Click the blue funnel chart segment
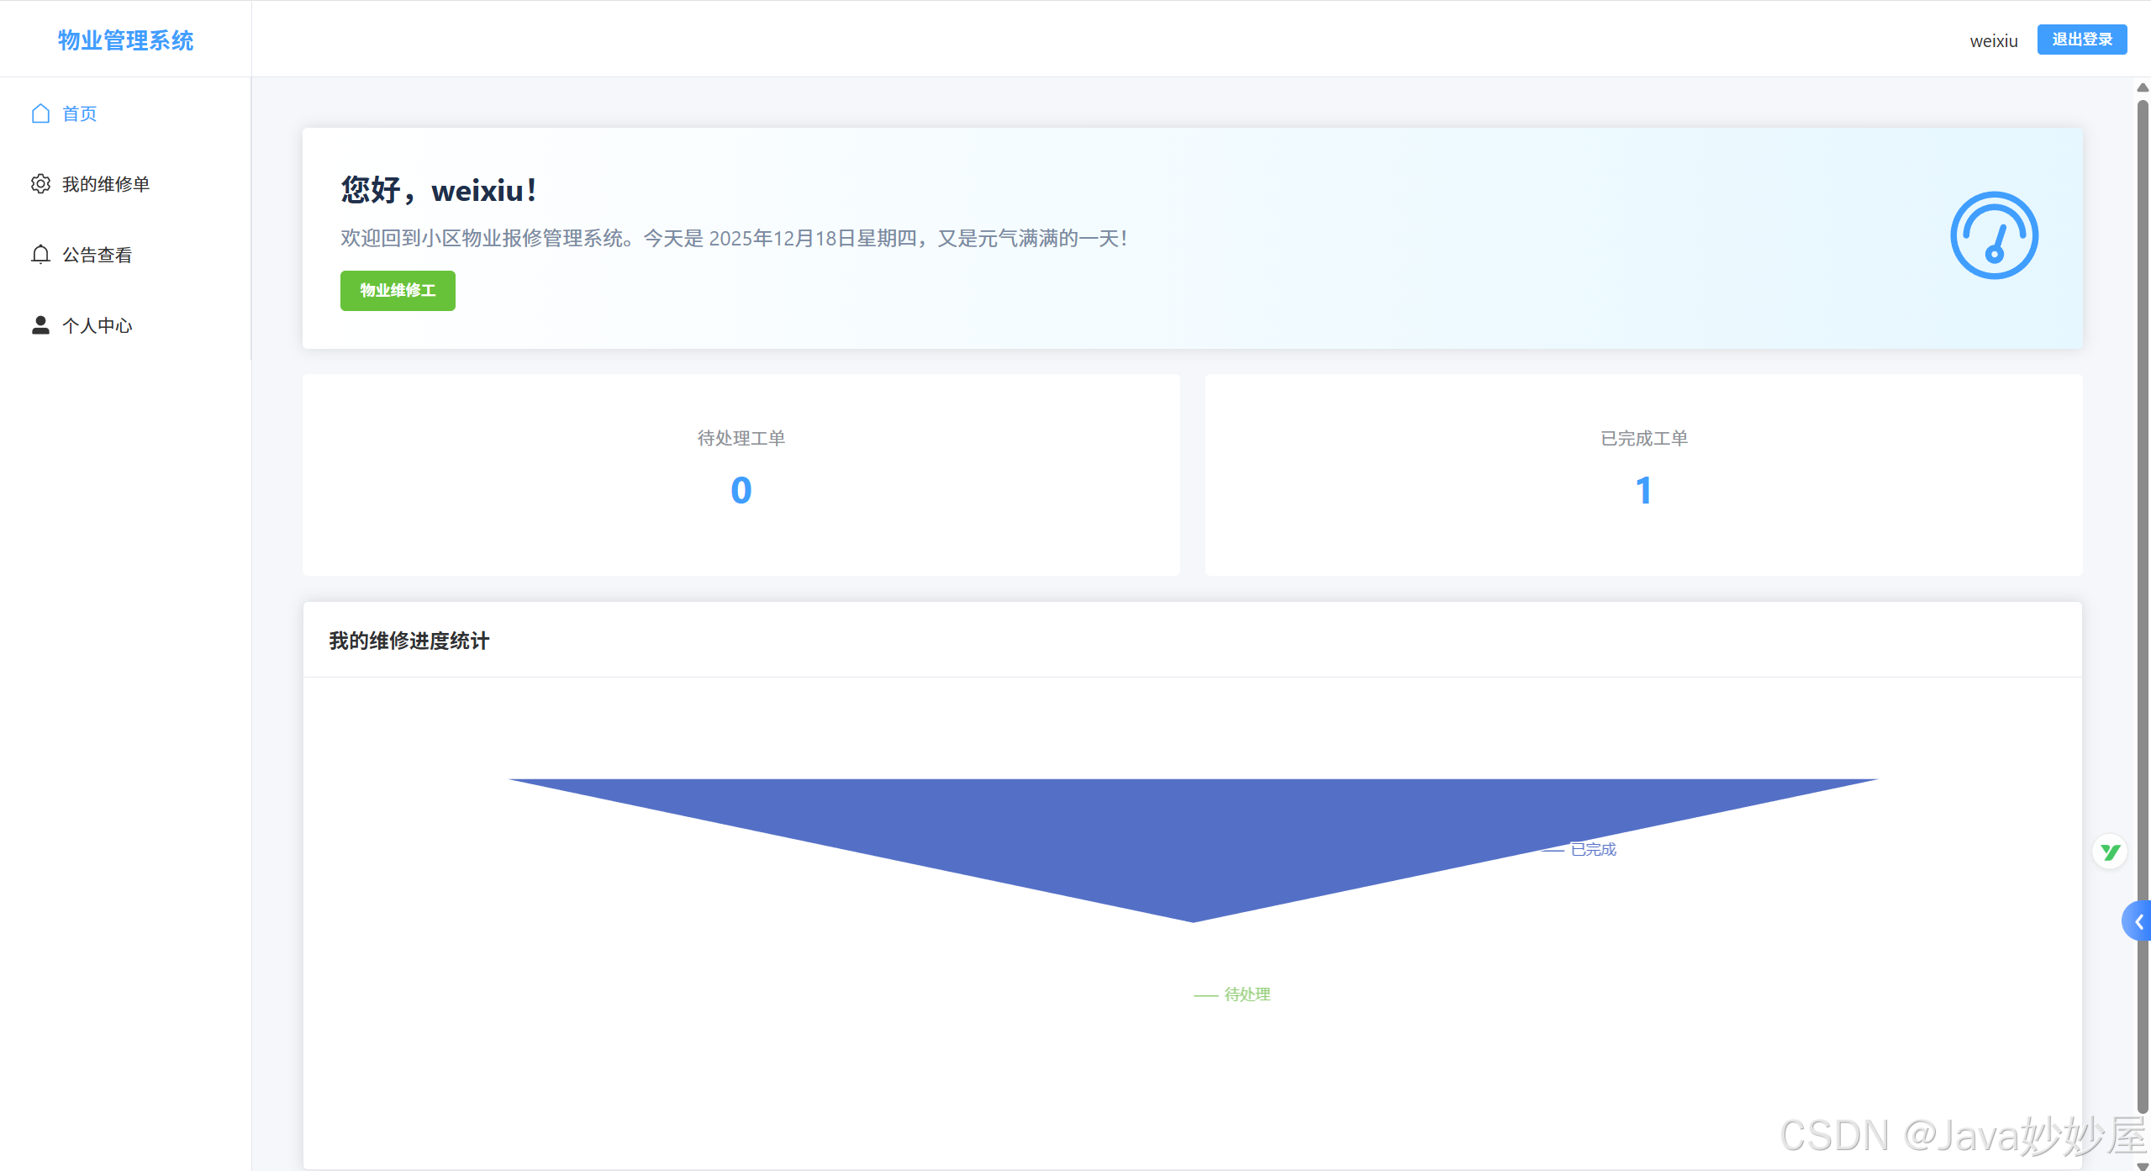Viewport: 2151px width, 1171px height. coord(1192,832)
